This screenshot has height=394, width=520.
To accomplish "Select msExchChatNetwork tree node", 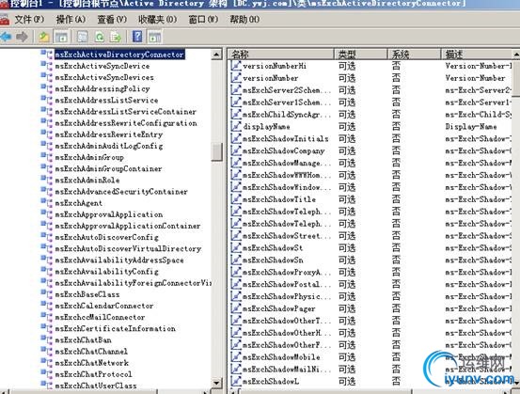I will click(91, 363).
